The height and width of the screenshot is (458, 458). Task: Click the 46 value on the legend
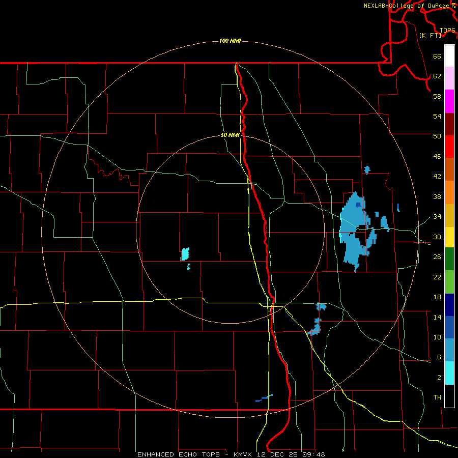click(x=437, y=157)
